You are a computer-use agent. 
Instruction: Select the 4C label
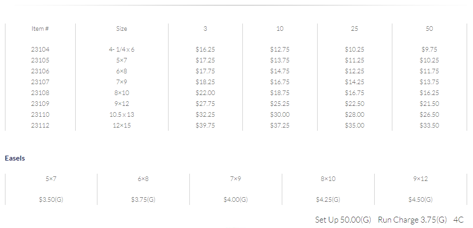[458, 220]
